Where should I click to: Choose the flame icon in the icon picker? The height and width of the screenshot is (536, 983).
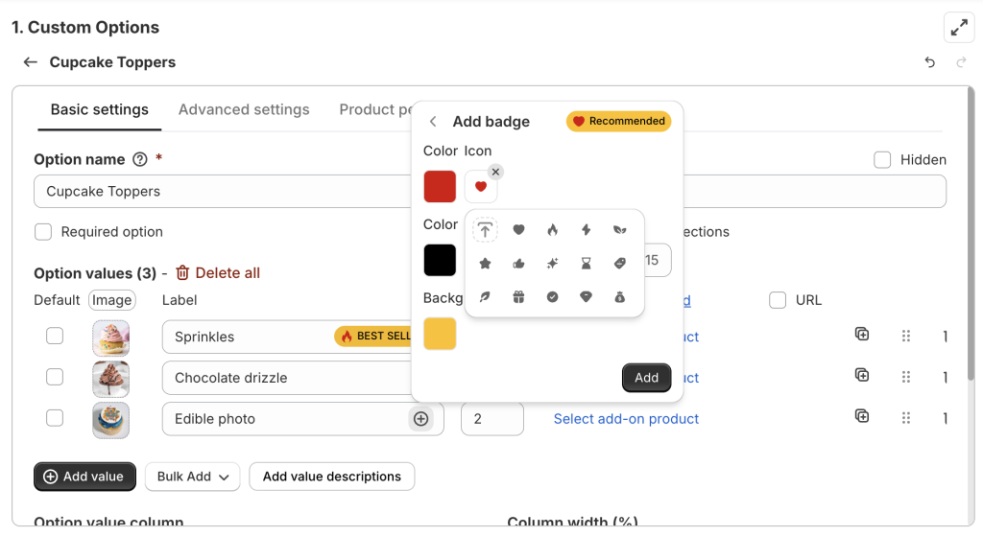(x=552, y=230)
